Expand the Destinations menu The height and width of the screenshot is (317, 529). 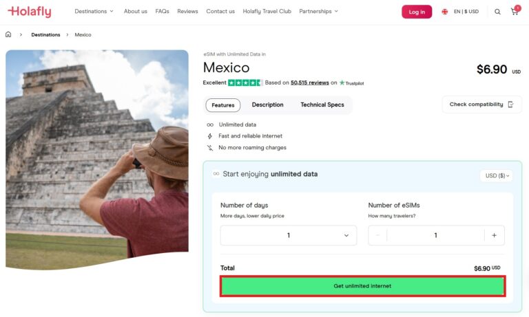point(94,12)
